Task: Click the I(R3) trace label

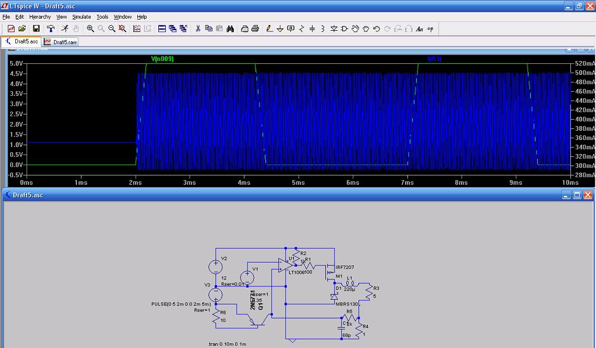Action: pyautogui.click(x=434, y=59)
